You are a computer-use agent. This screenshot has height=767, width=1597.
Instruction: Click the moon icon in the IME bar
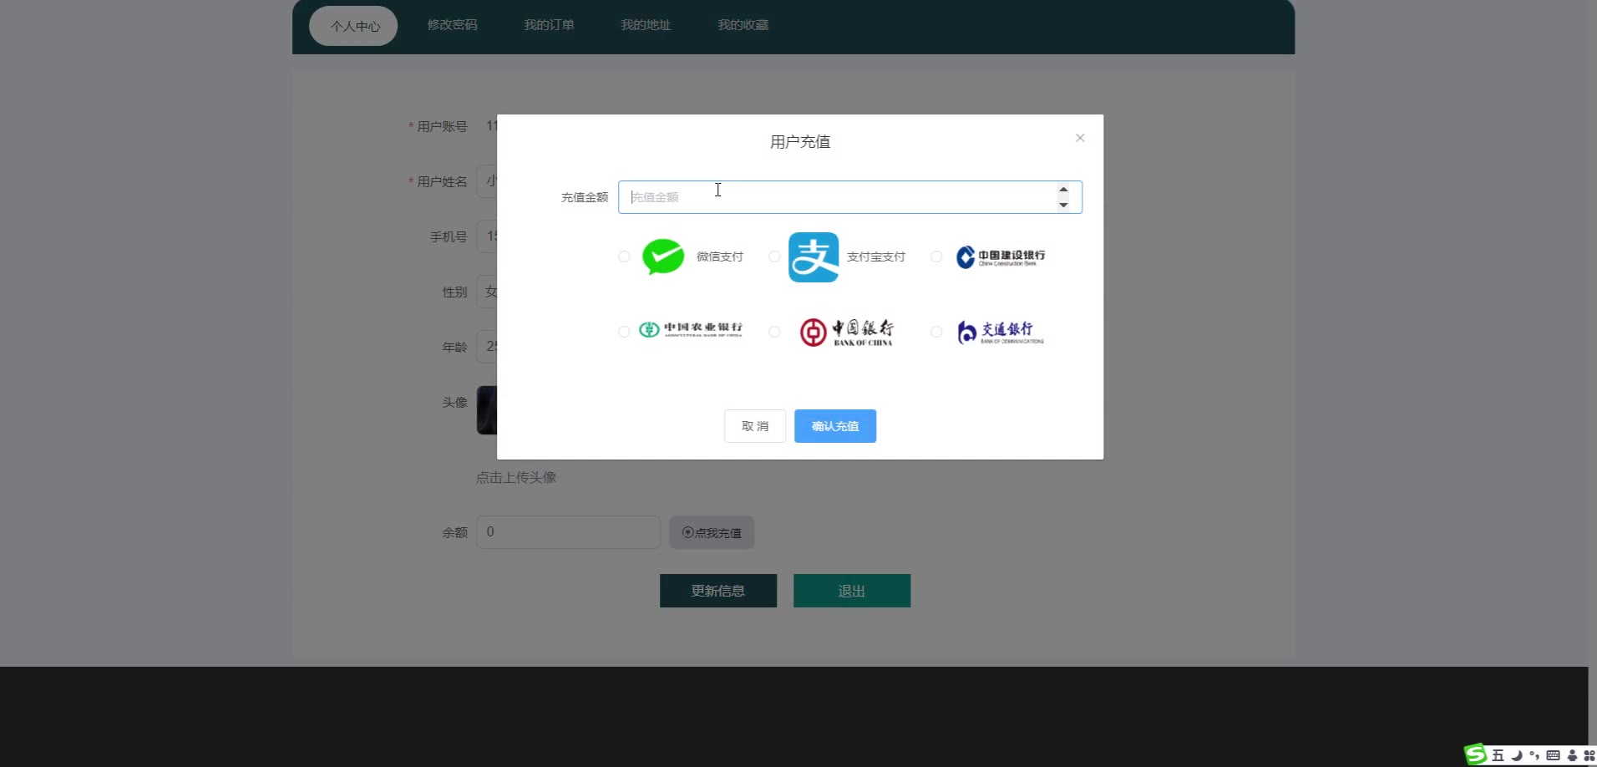point(1516,755)
